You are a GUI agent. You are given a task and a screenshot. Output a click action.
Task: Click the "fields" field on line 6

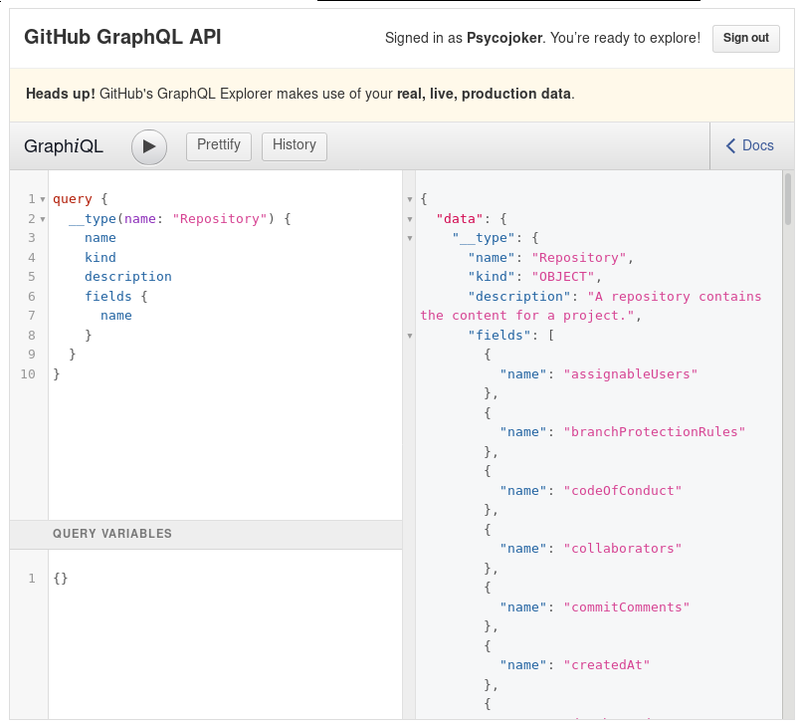click(x=108, y=297)
